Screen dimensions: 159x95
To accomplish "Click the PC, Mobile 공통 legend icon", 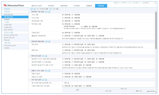I will click(33, 9).
